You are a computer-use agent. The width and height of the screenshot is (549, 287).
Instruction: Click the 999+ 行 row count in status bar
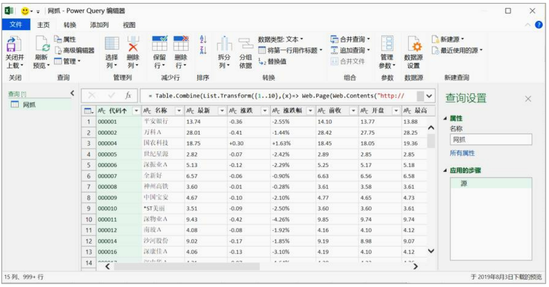[33, 277]
